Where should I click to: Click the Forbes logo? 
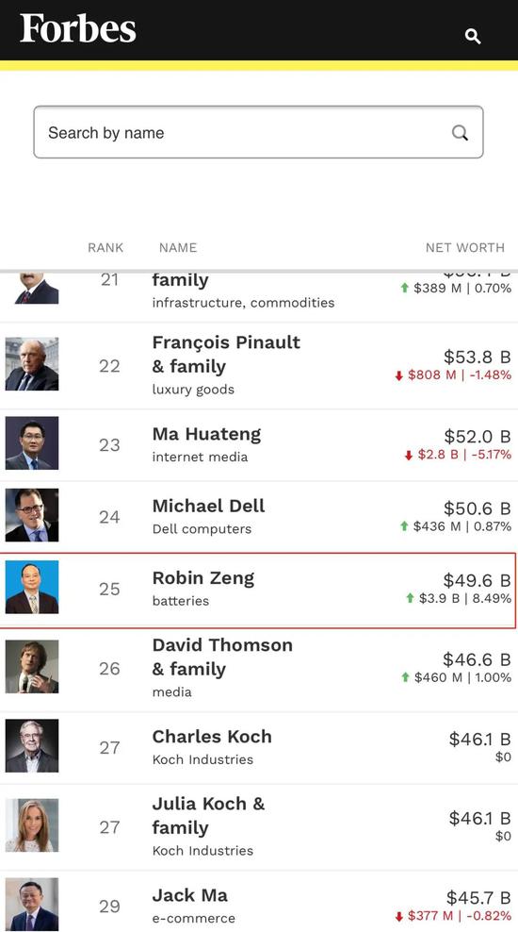[x=78, y=29]
